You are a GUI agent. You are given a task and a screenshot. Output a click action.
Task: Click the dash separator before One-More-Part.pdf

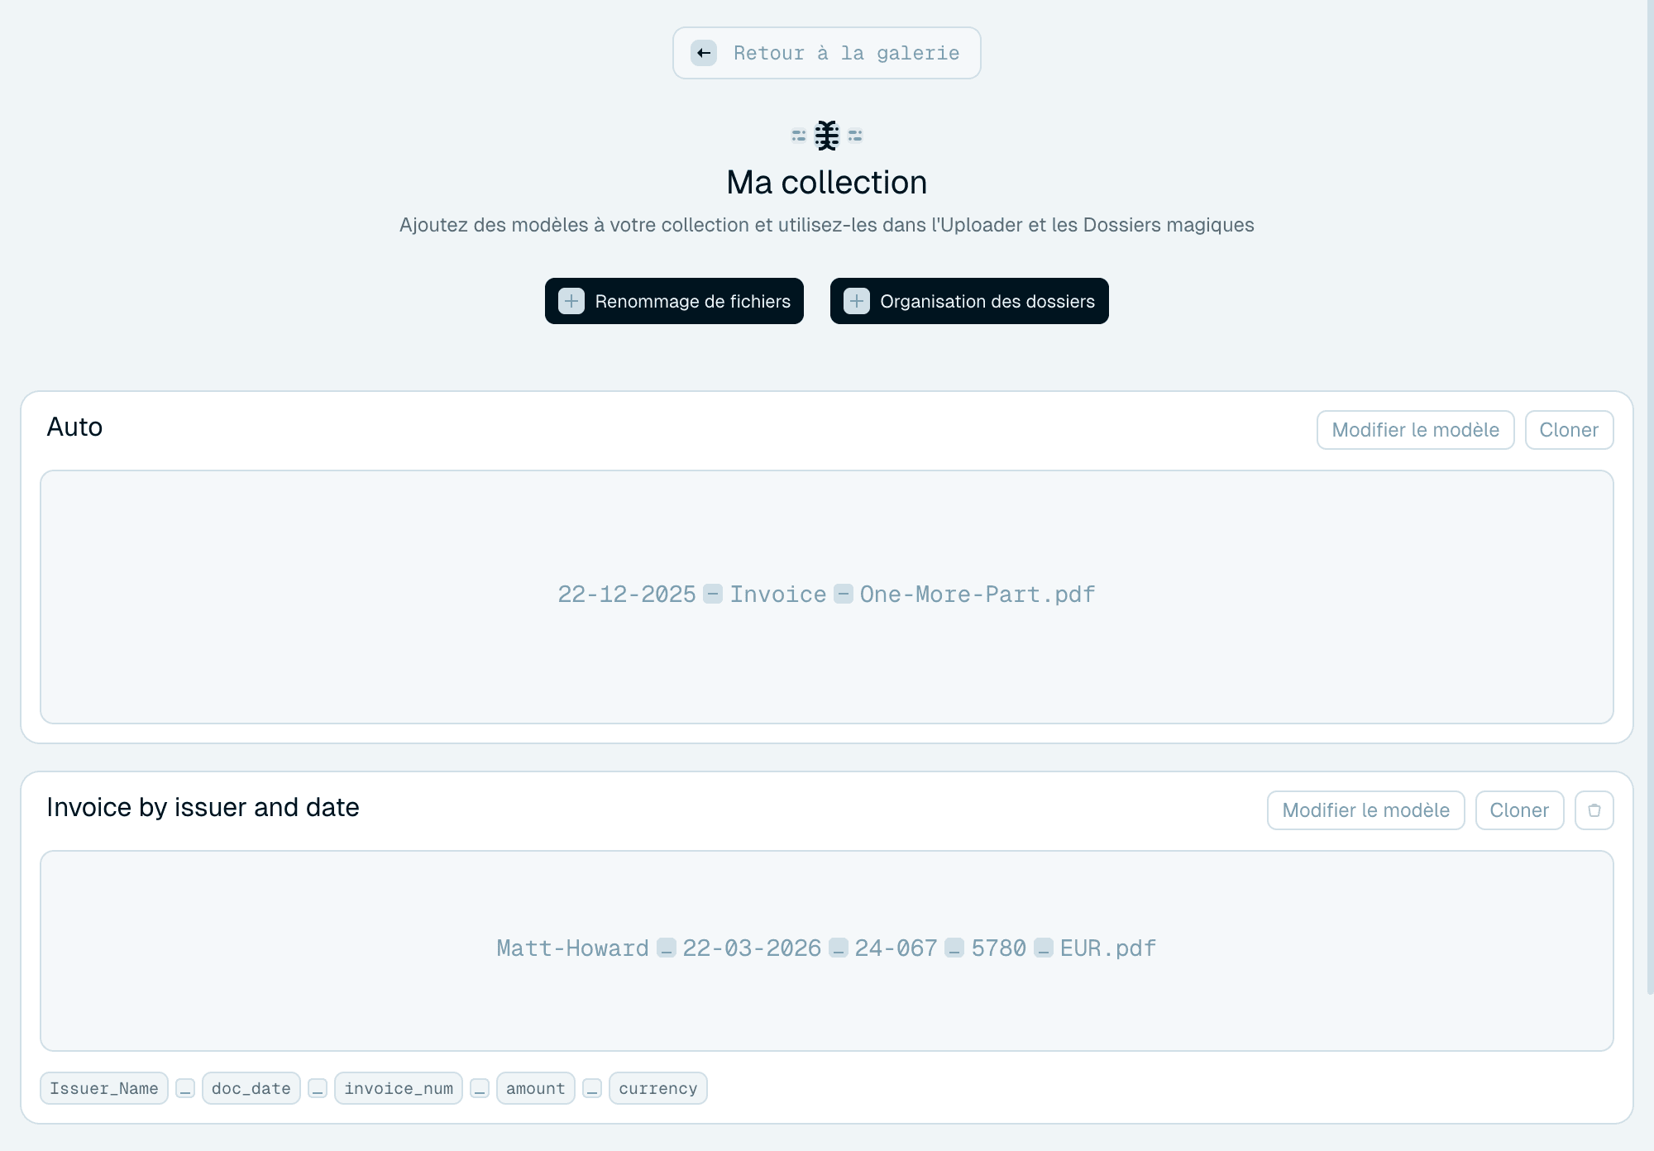click(844, 594)
